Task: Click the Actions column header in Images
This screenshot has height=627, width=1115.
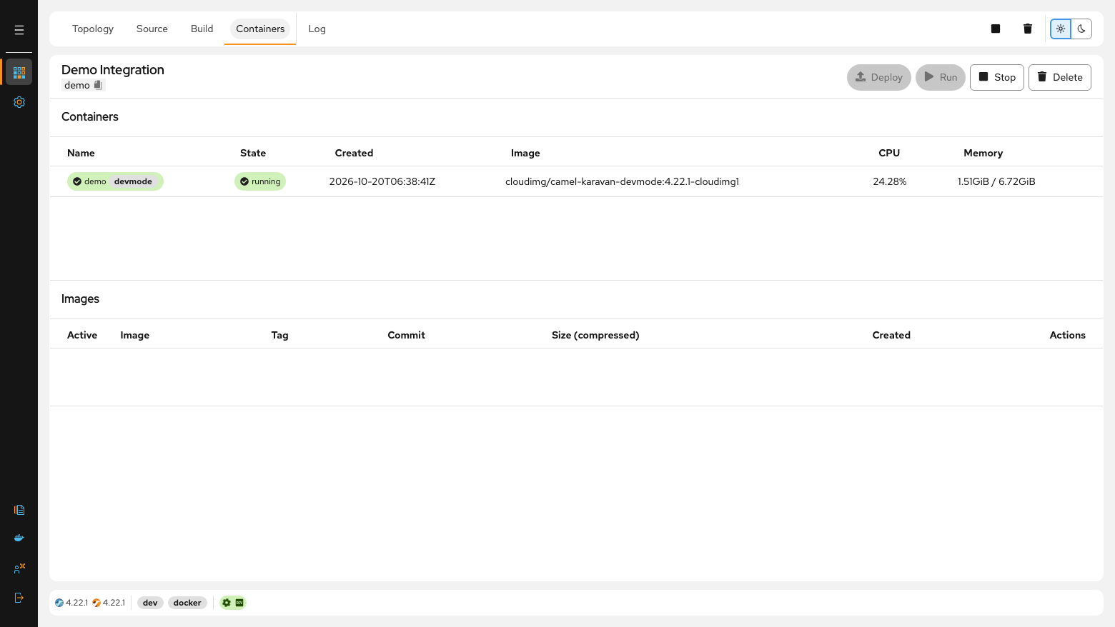Action: click(1068, 335)
